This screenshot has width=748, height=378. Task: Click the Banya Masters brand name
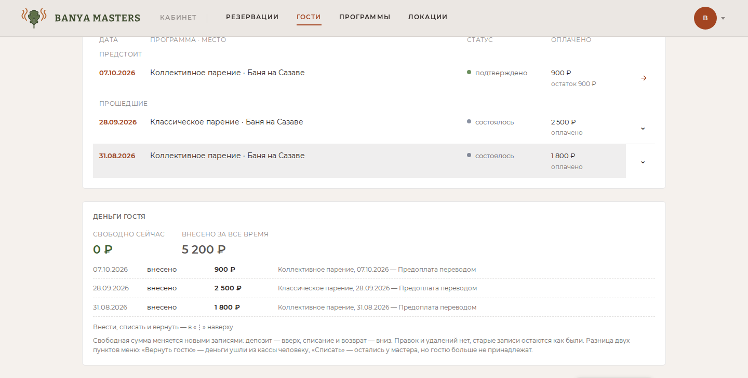coord(97,18)
